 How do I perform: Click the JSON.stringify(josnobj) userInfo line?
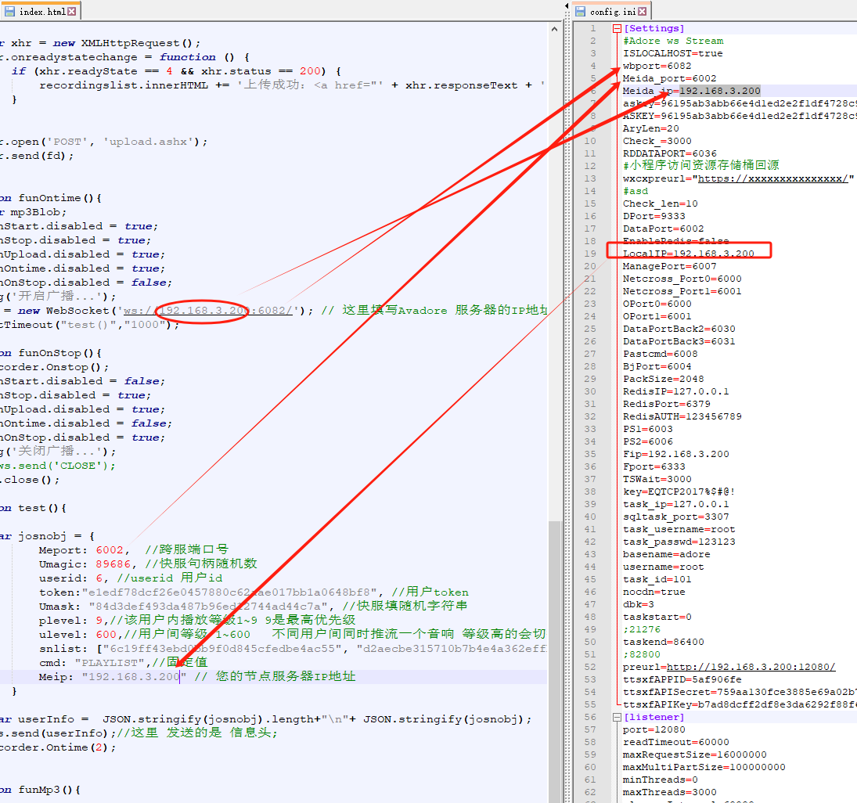(x=265, y=719)
